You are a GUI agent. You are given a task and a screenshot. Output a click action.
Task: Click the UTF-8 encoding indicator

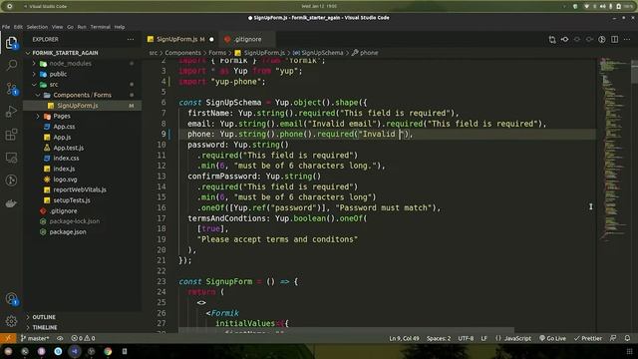coord(466,338)
